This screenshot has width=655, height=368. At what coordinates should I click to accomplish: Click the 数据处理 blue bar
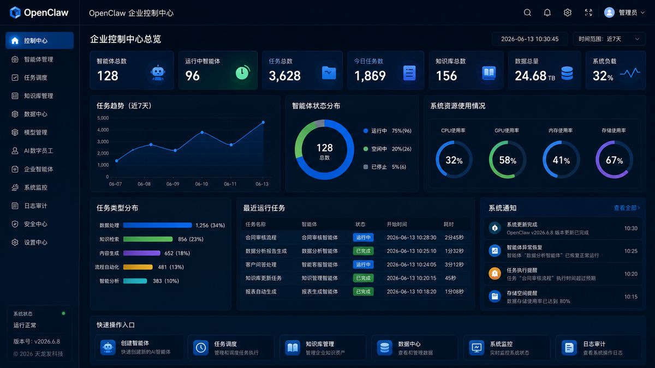pyautogui.click(x=158, y=225)
